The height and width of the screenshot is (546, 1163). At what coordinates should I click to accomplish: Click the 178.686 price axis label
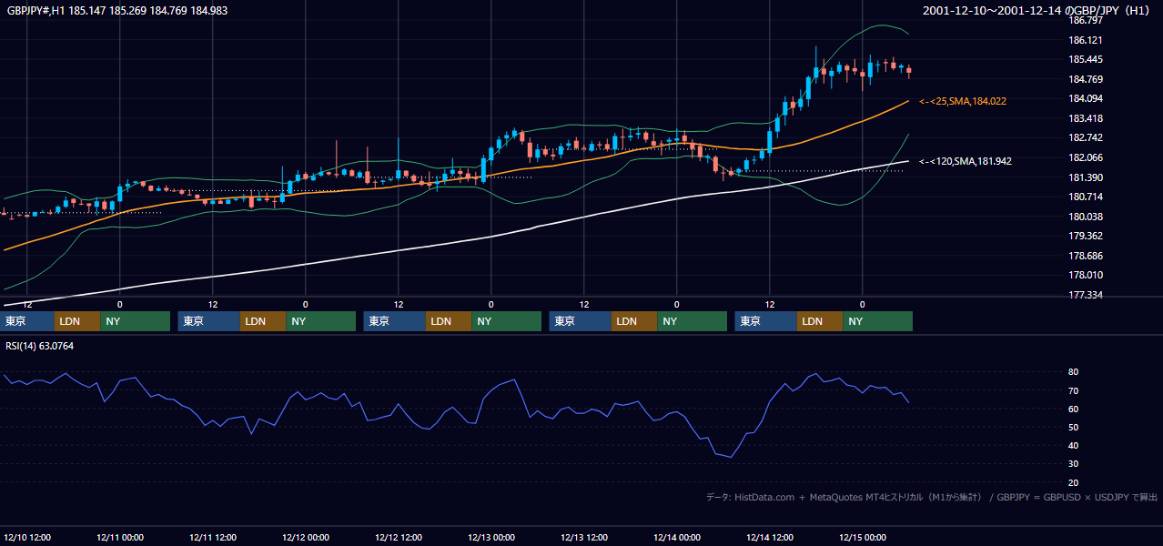(1087, 256)
